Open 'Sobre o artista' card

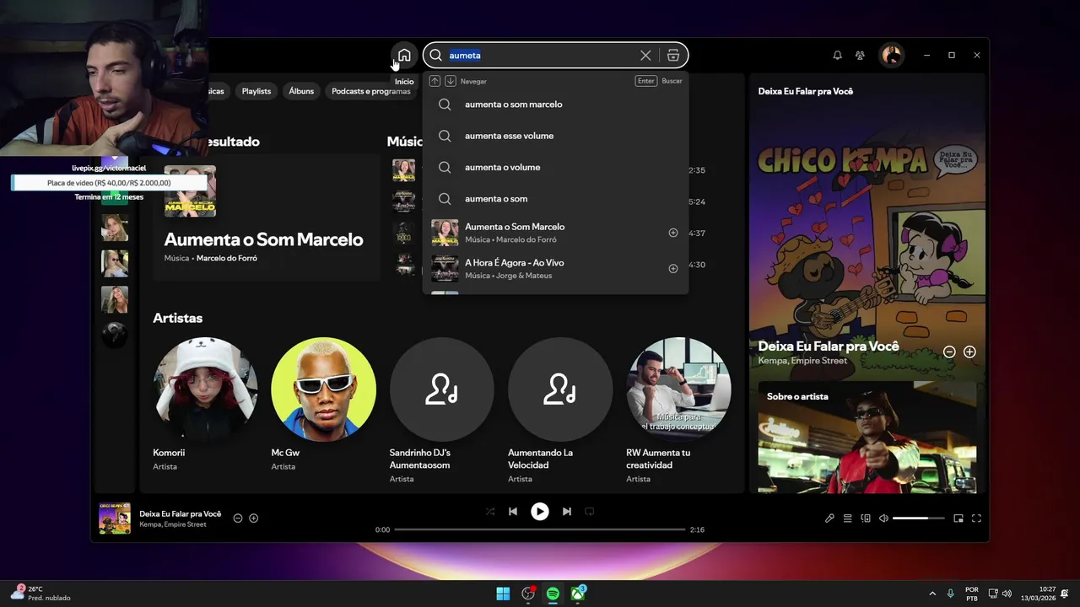[867, 437]
